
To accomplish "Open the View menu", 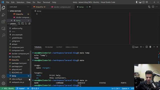I will pyautogui.click(x=28, y=2).
